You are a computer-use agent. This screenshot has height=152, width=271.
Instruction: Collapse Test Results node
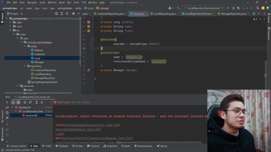pyautogui.click(x=12, y=107)
